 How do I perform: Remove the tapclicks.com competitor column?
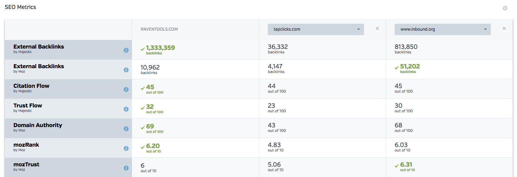(377, 29)
